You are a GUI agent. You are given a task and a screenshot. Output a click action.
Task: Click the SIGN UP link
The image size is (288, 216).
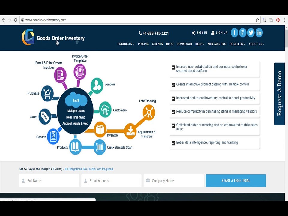tap(219, 32)
